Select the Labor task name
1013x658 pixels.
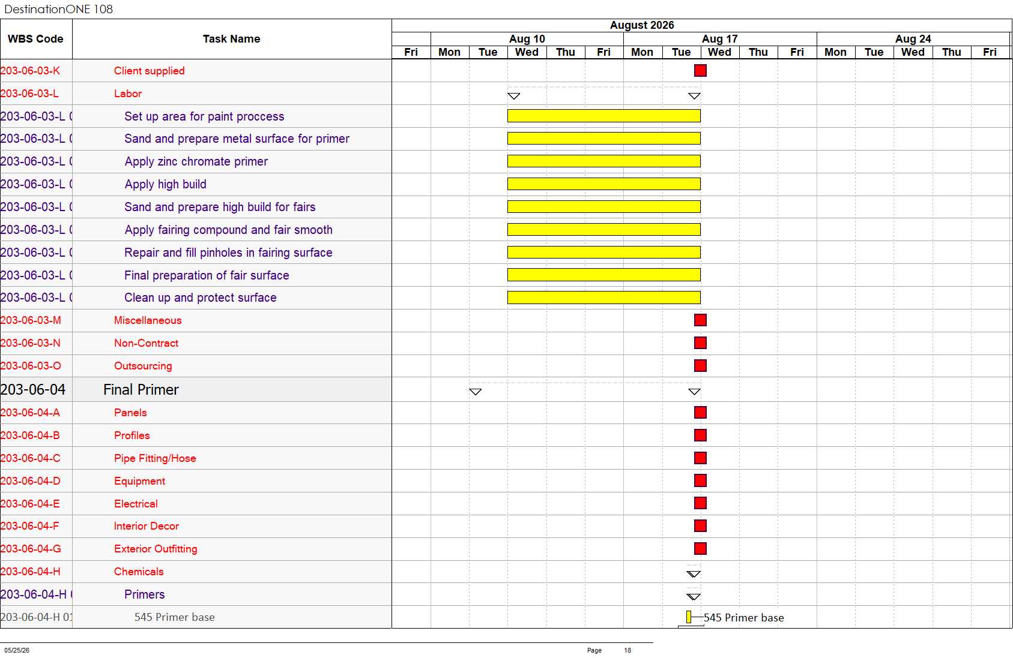tap(128, 94)
